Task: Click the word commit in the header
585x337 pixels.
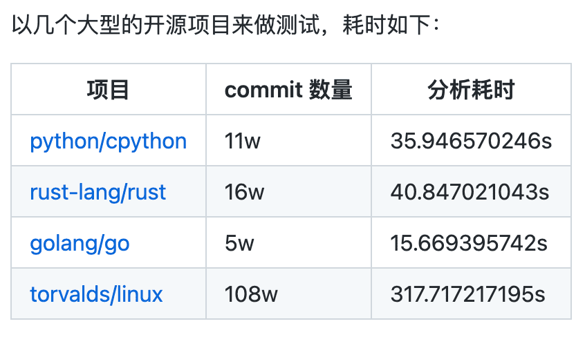Action: click(x=263, y=90)
